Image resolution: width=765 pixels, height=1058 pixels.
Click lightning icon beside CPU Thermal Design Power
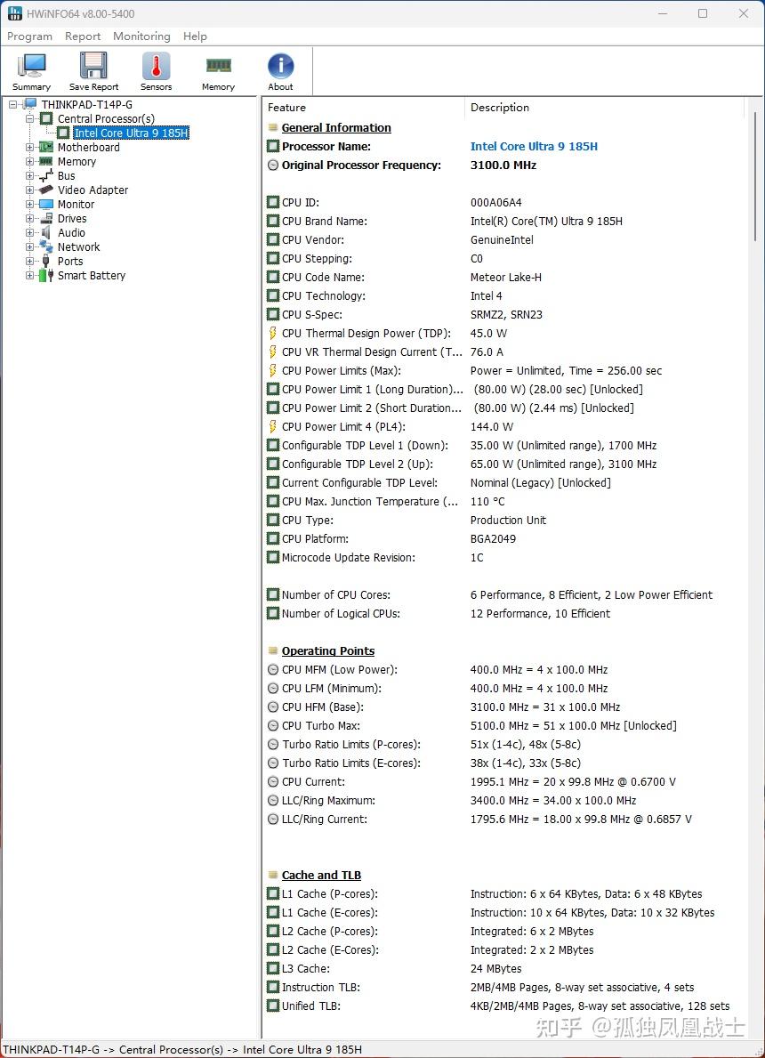272,333
